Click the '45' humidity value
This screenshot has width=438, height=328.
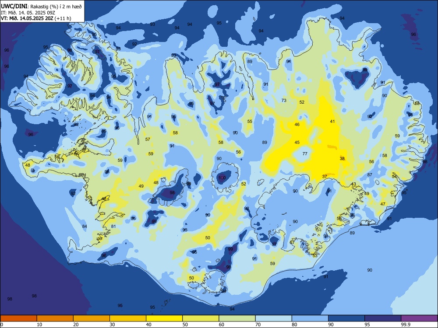[297, 143]
